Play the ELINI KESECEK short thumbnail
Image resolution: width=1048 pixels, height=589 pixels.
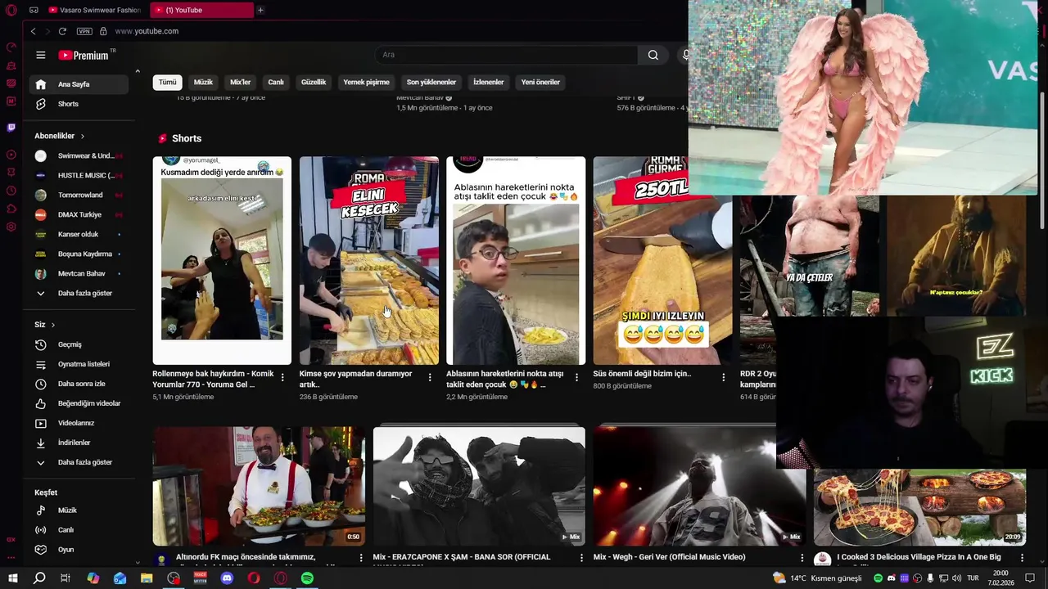pyautogui.click(x=369, y=260)
